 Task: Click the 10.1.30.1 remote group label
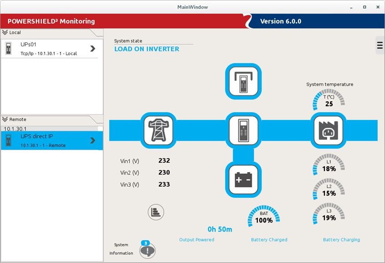click(x=15, y=129)
